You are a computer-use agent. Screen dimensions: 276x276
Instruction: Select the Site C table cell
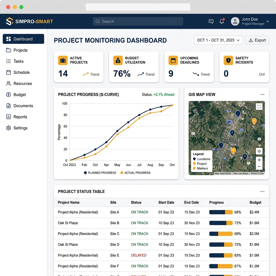(115, 234)
